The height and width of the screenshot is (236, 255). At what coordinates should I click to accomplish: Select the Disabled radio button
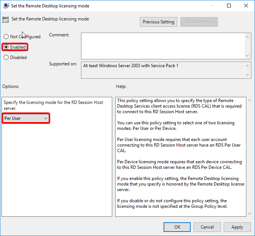[6, 58]
